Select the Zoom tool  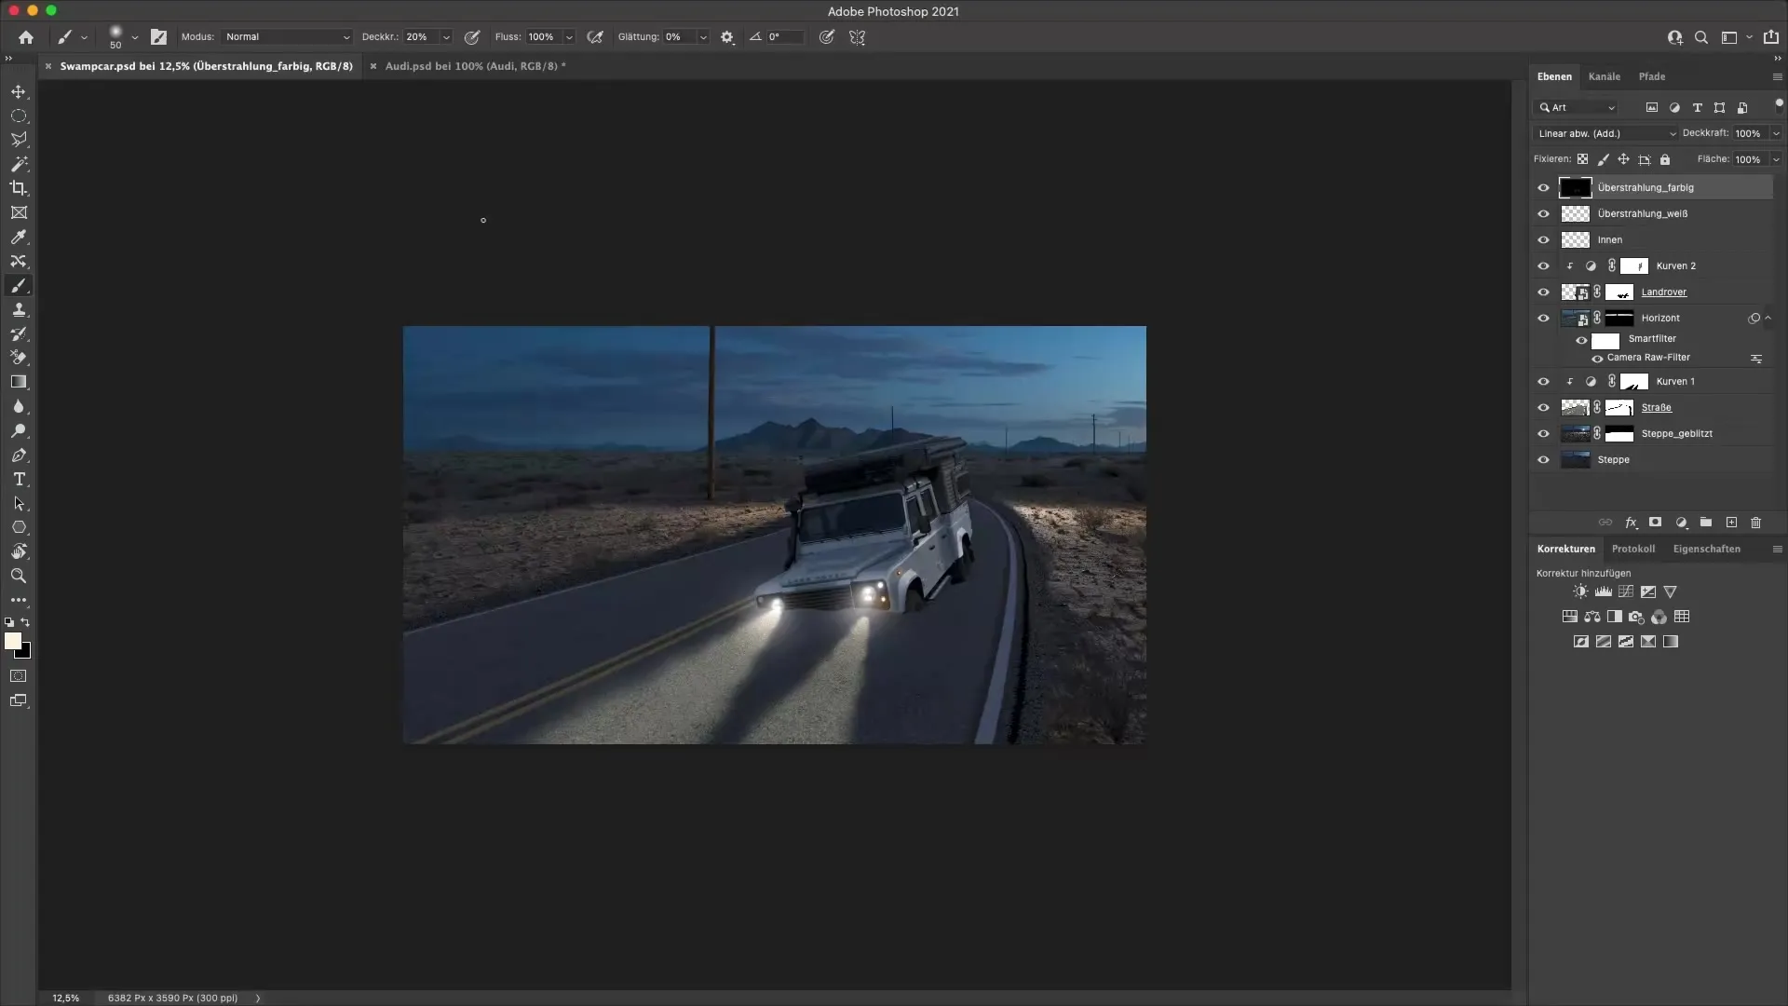(19, 576)
